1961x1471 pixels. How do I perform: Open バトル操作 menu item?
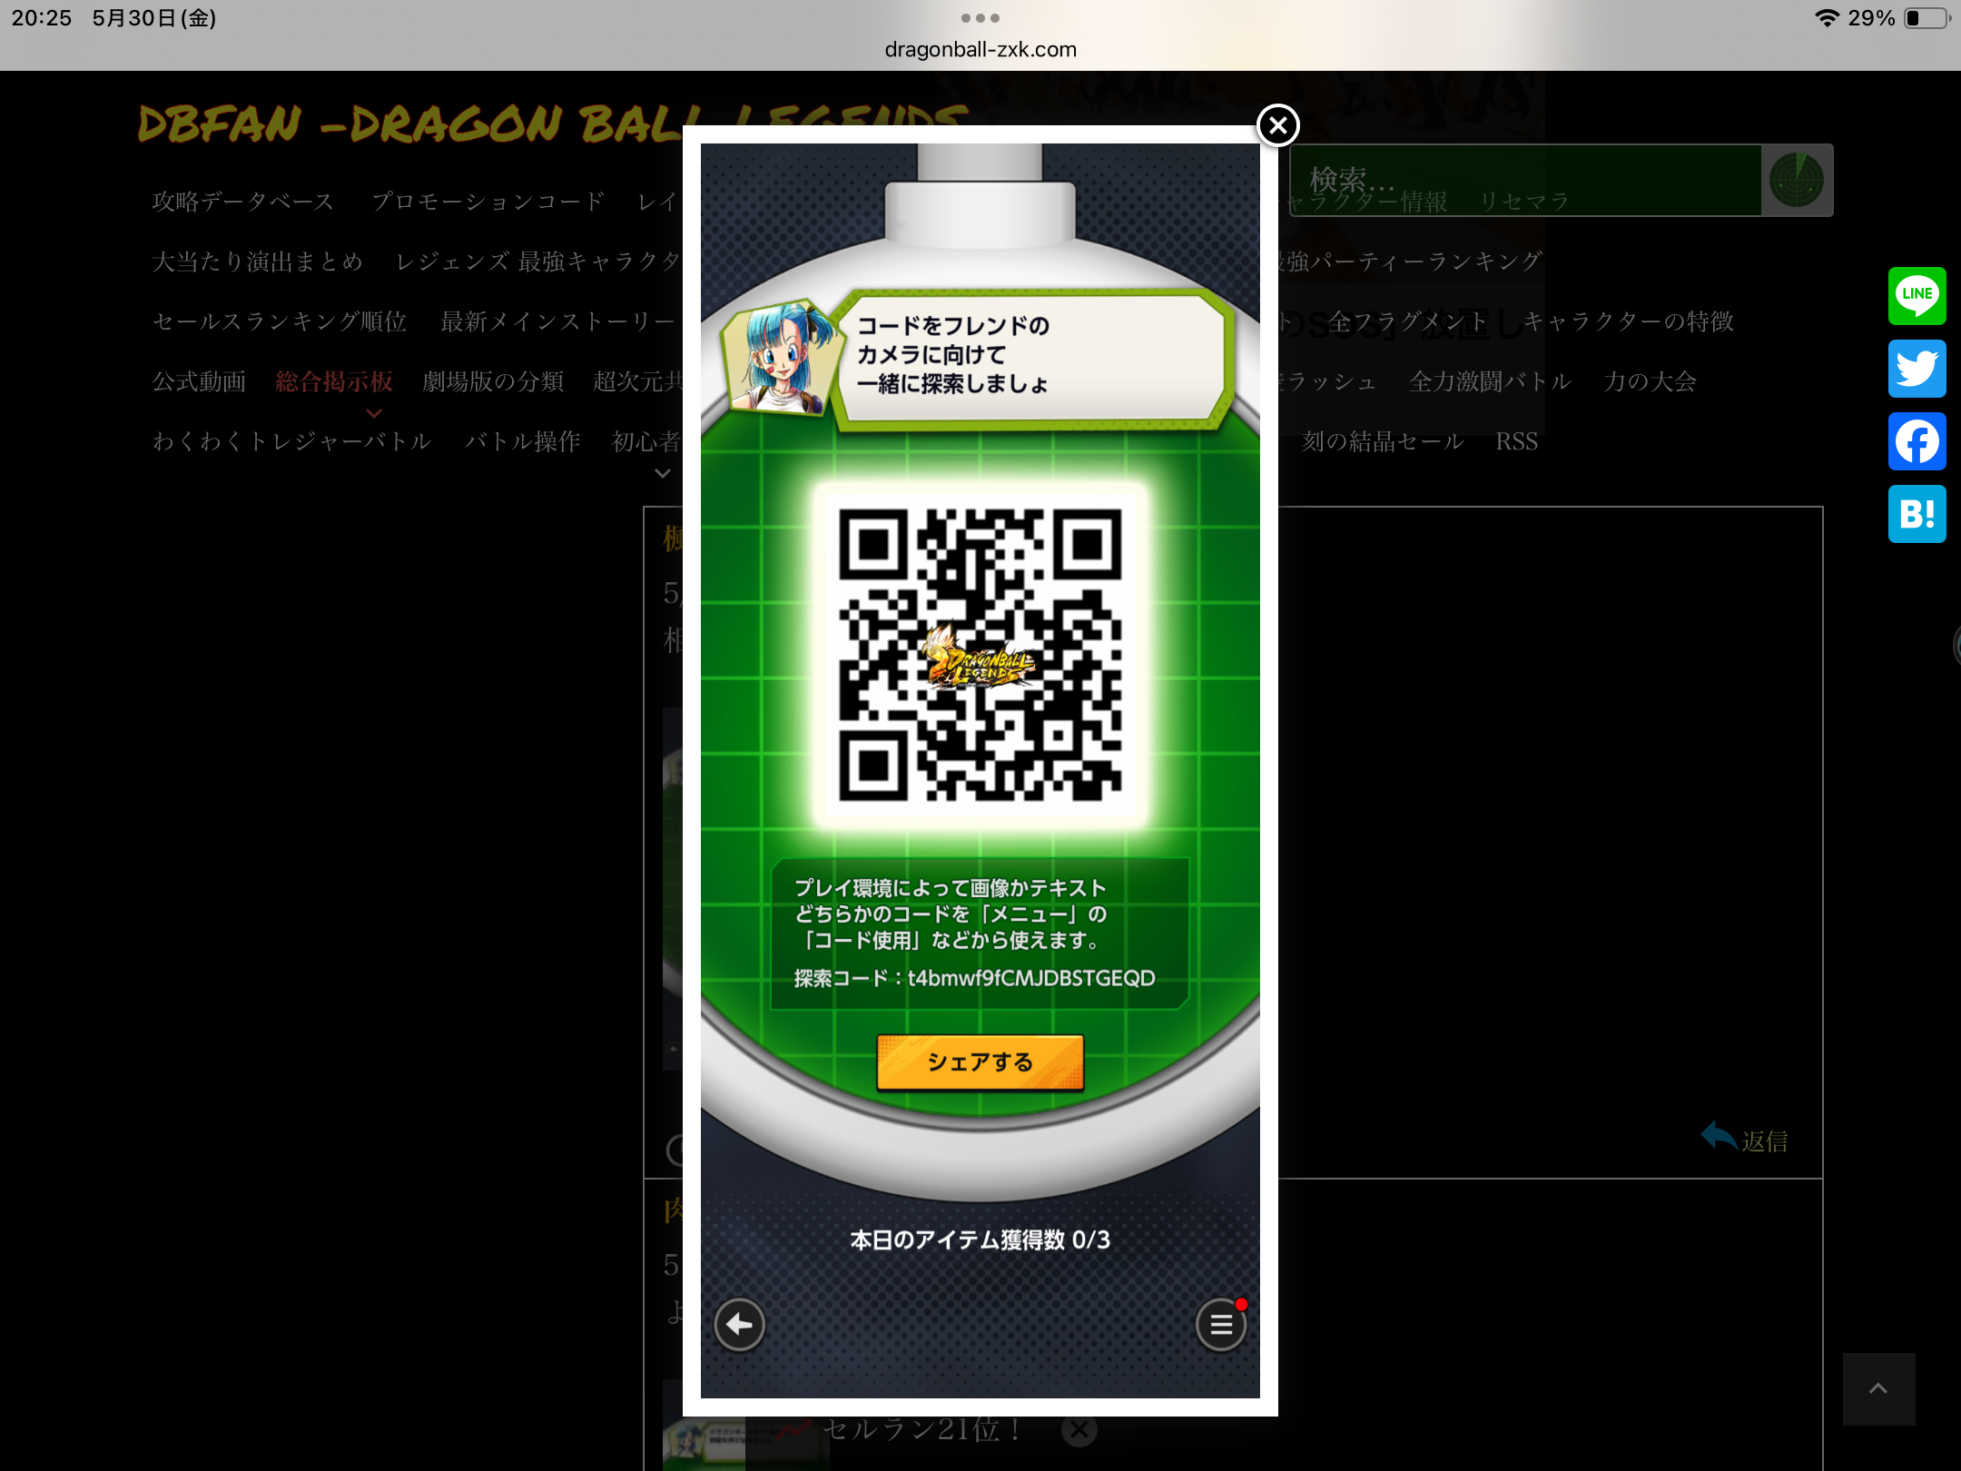point(523,441)
